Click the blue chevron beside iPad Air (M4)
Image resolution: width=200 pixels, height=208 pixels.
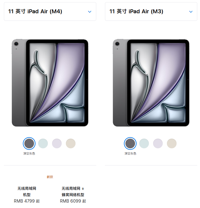(90, 12)
